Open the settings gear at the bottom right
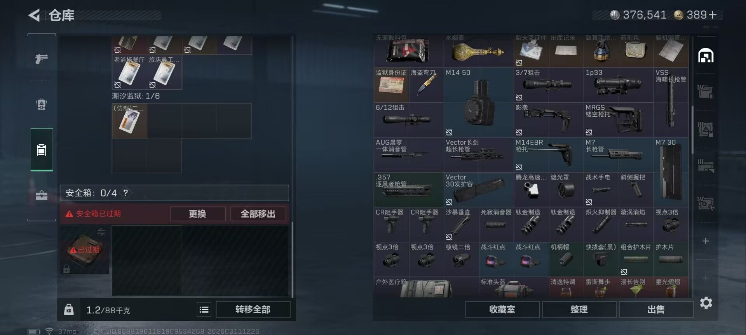The image size is (746, 335). tap(706, 303)
